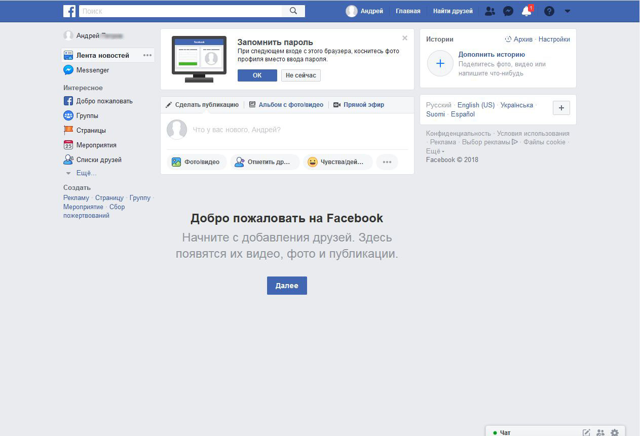Open Messenger from the top navigation icon
640x436 pixels.
pos(508,11)
